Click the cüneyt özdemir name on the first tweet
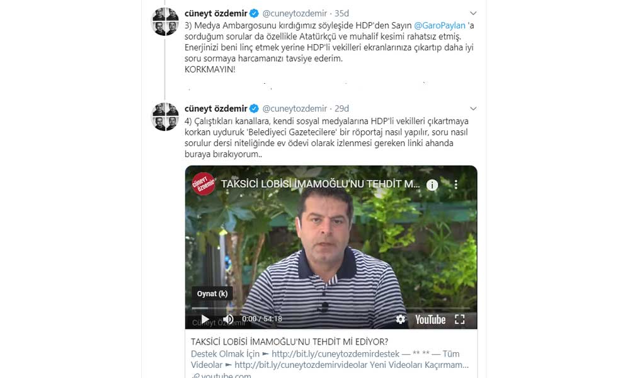Screen dimensions: 630x378 point(215,13)
